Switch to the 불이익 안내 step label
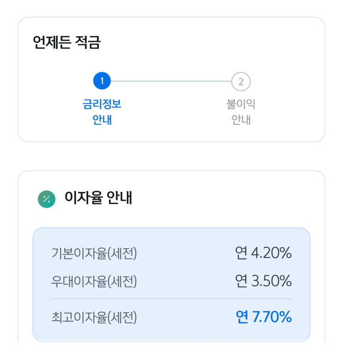The width and height of the screenshot is (343, 351). [x=241, y=112]
